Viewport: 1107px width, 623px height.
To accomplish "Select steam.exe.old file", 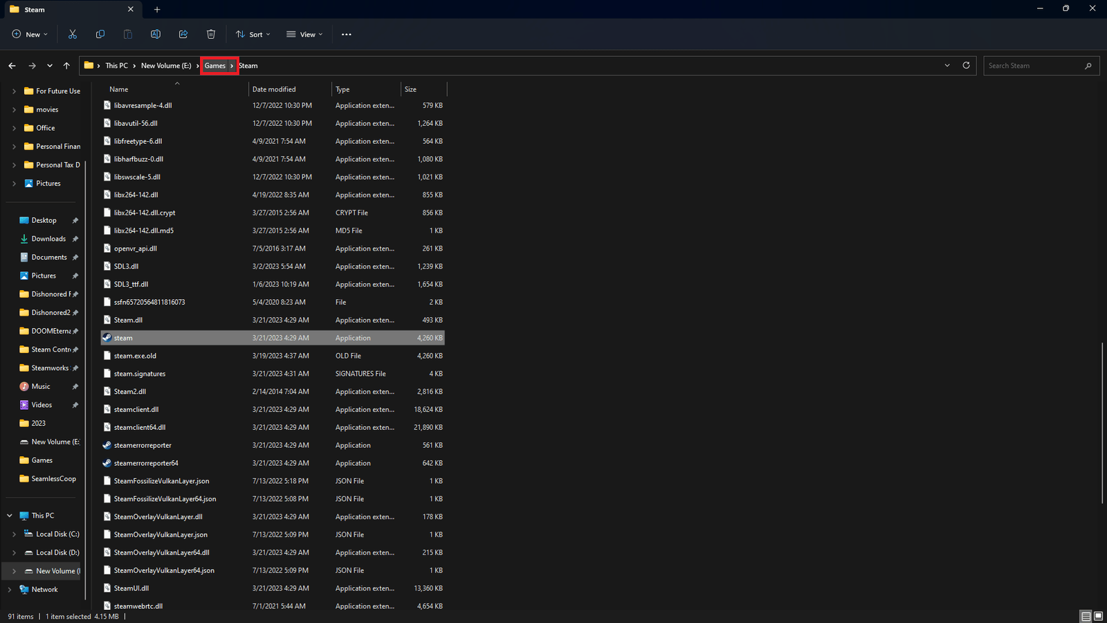I will click(273, 356).
